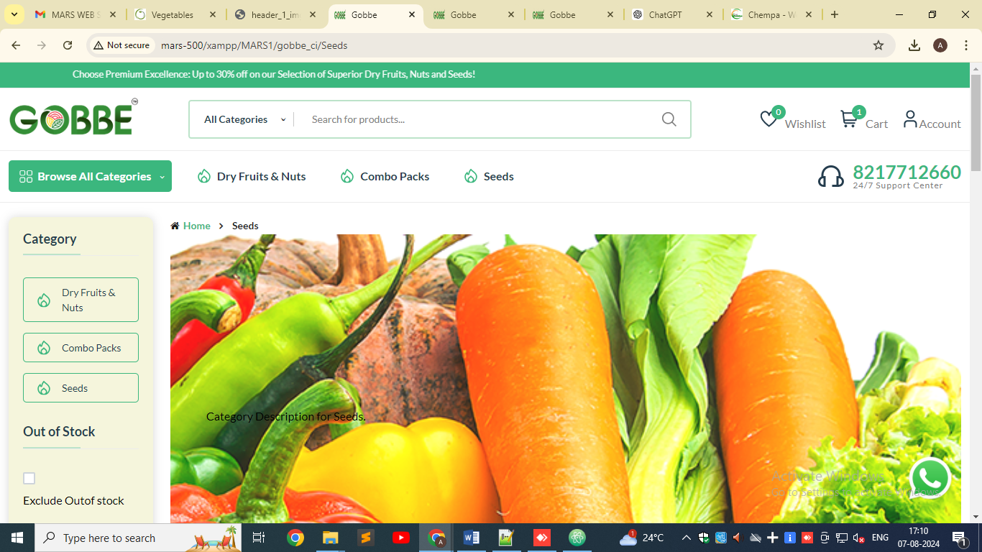The image size is (982, 552).
Task: Expand the Browse All Categories menu
Action: tap(90, 176)
